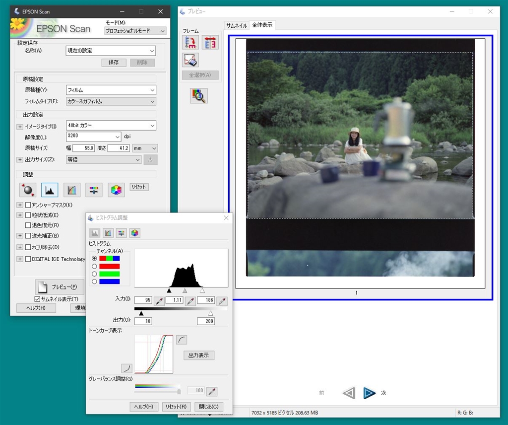Select image adjustment icon in ヒストグラム調整 dialog
Screen dimensions: 508x425
coord(121,233)
